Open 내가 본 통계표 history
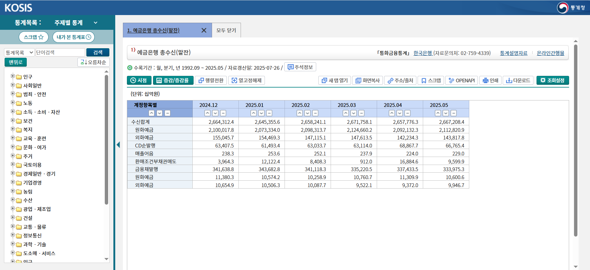This screenshot has height=270, width=590. 73,37
